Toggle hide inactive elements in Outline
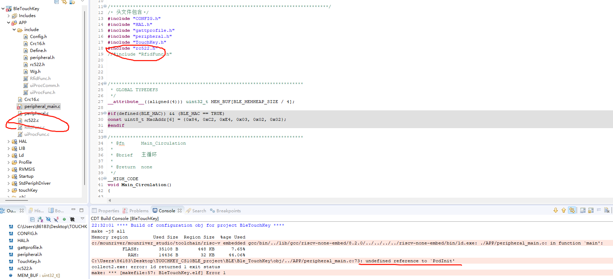The width and height of the screenshot is (613, 279). 72,219
